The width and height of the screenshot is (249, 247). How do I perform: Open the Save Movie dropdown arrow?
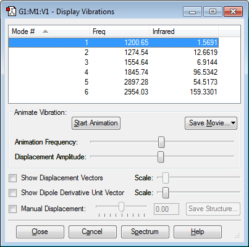coord(233,123)
